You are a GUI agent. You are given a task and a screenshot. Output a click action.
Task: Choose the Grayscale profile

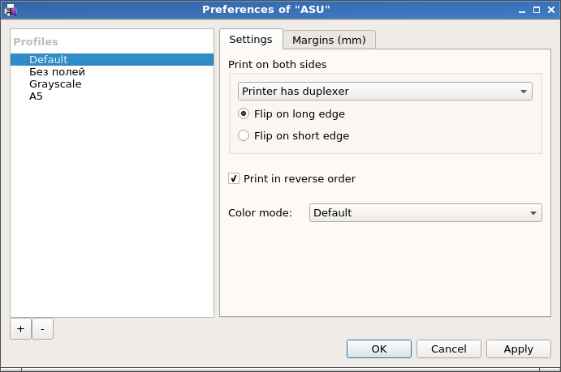tap(55, 84)
